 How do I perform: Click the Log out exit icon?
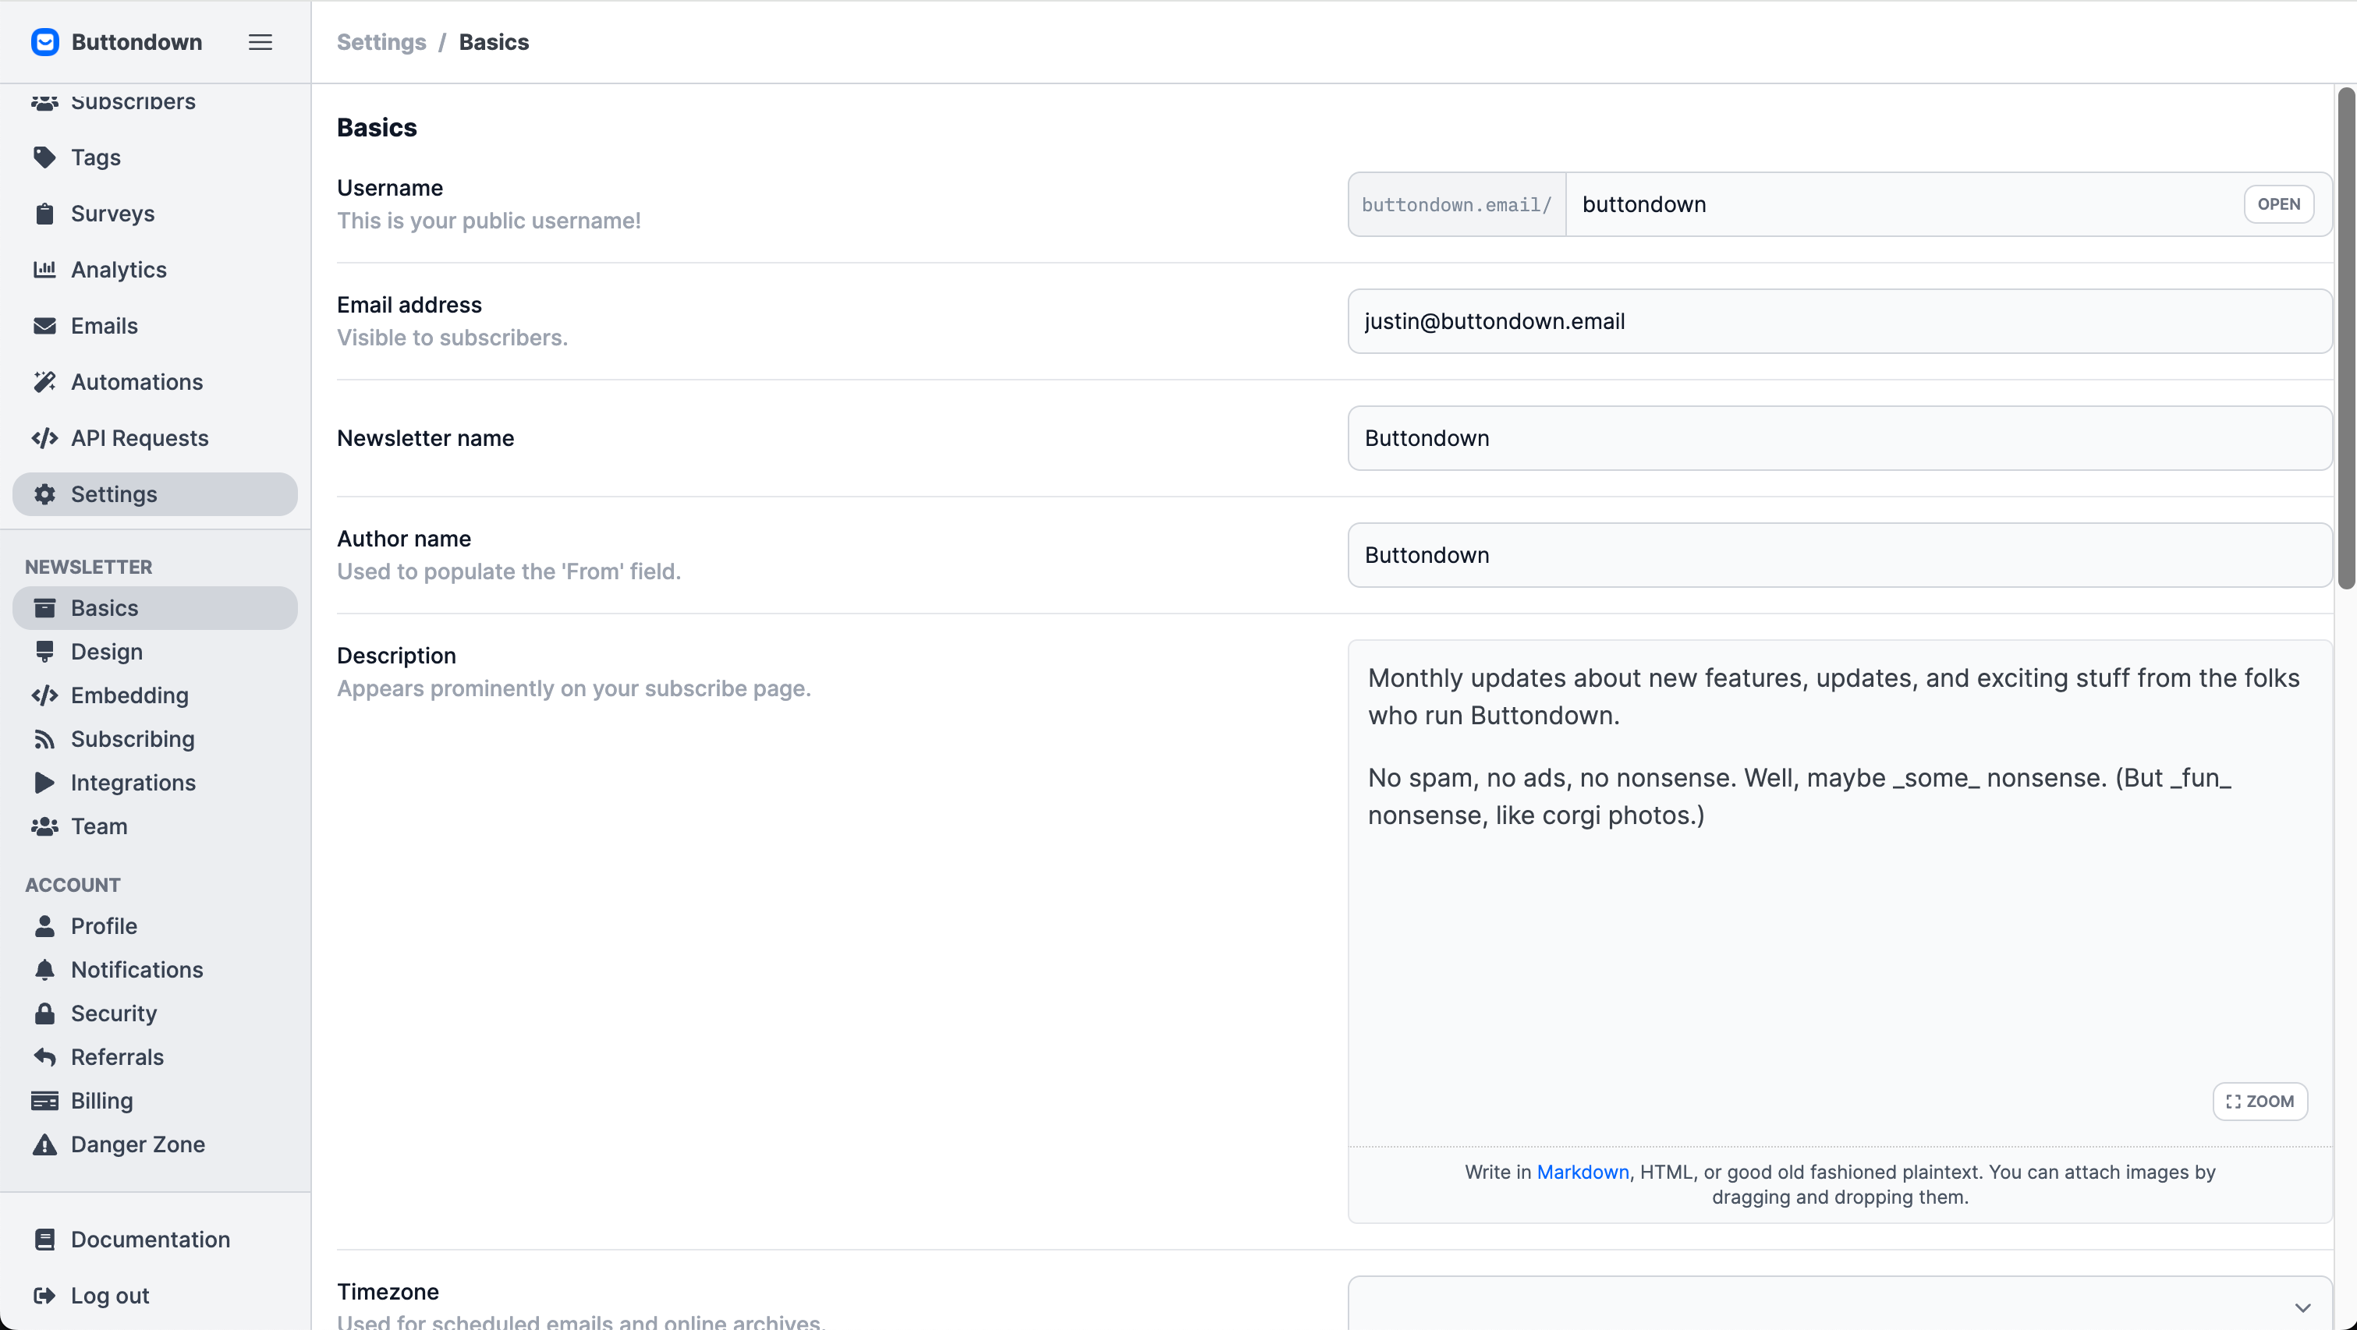pos(44,1295)
